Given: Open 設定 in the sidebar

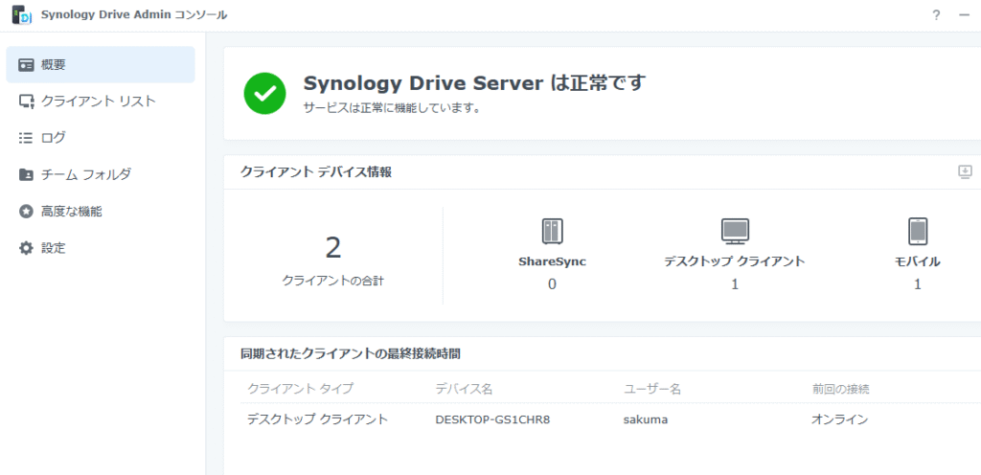Looking at the screenshot, I should pos(100,248).
